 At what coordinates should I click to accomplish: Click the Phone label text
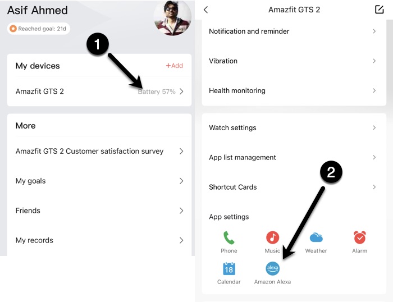coord(229,250)
